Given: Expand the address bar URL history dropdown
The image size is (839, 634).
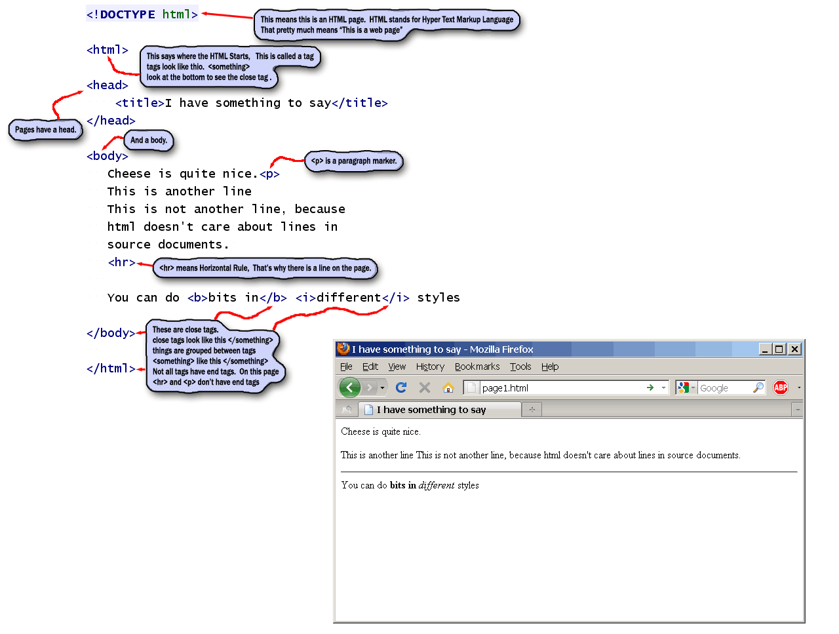Looking at the screenshot, I should click(663, 387).
